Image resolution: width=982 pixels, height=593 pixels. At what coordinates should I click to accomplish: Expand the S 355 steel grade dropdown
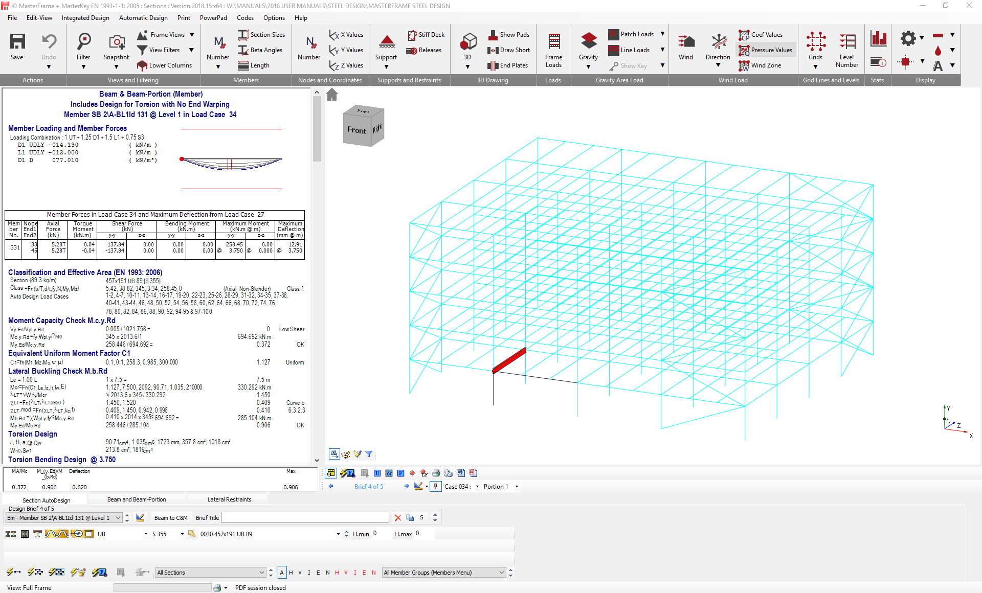tap(182, 534)
